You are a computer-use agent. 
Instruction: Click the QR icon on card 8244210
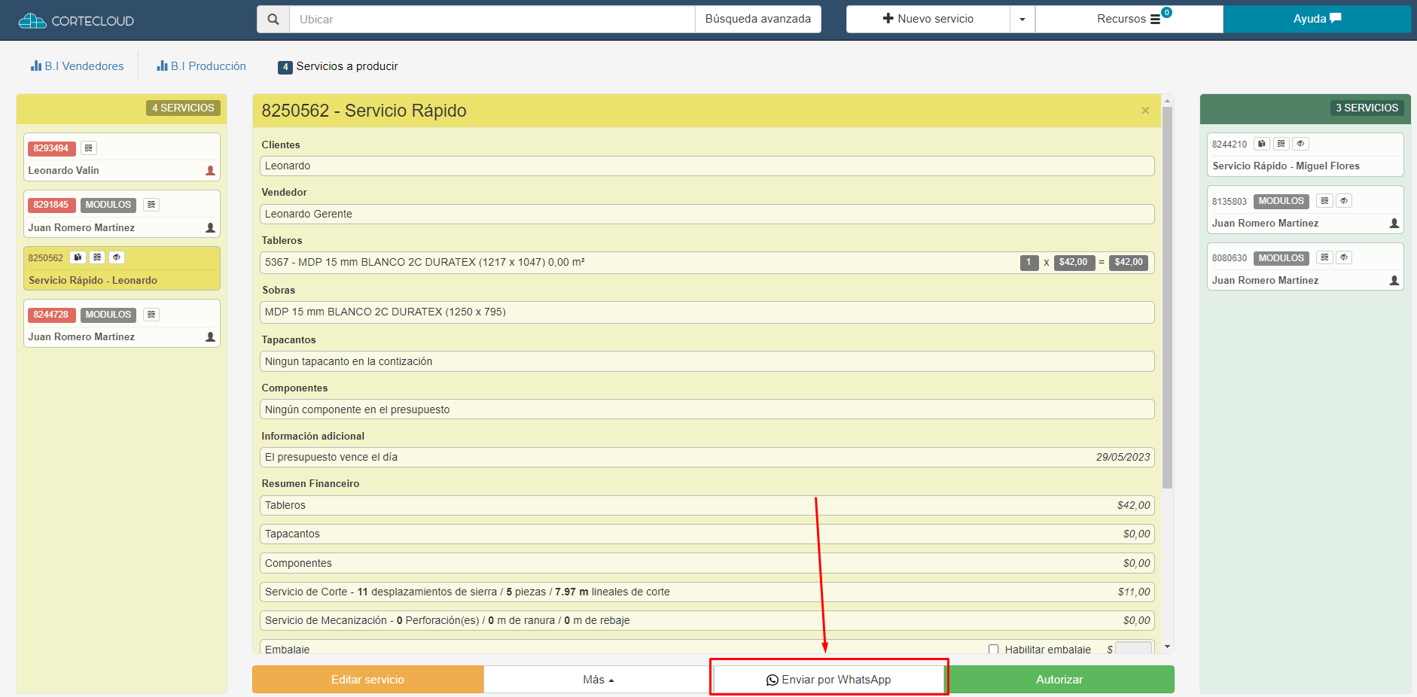pyautogui.click(x=1281, y=144)
